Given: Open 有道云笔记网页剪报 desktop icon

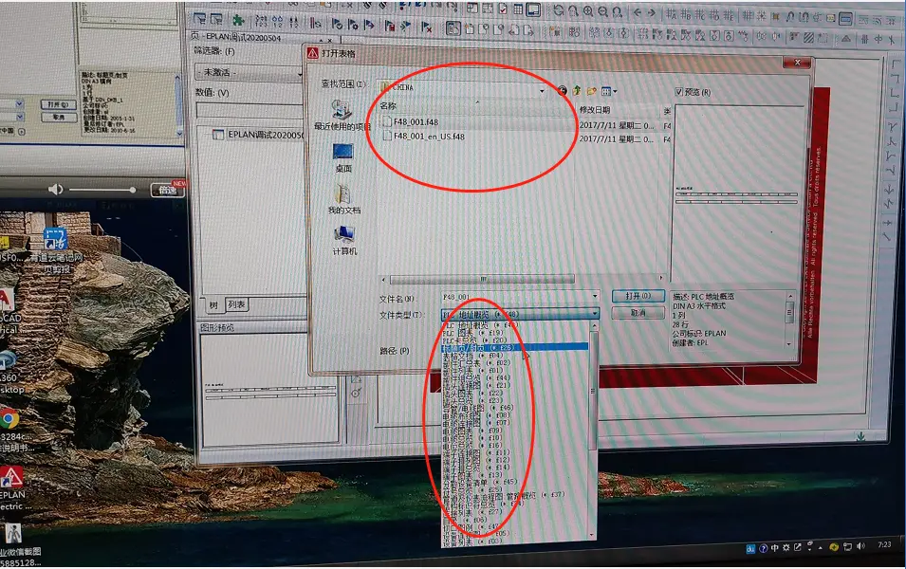Looking at the screenshot, I should (56, 252).
